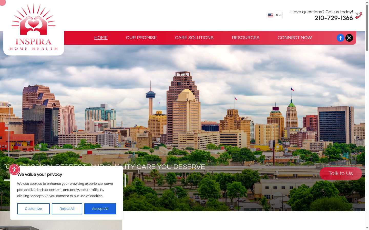Open the RESOURCES menu

(x=245, y=38)
